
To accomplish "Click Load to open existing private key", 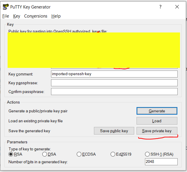I will pyautogui.click(x=157, y=121).
